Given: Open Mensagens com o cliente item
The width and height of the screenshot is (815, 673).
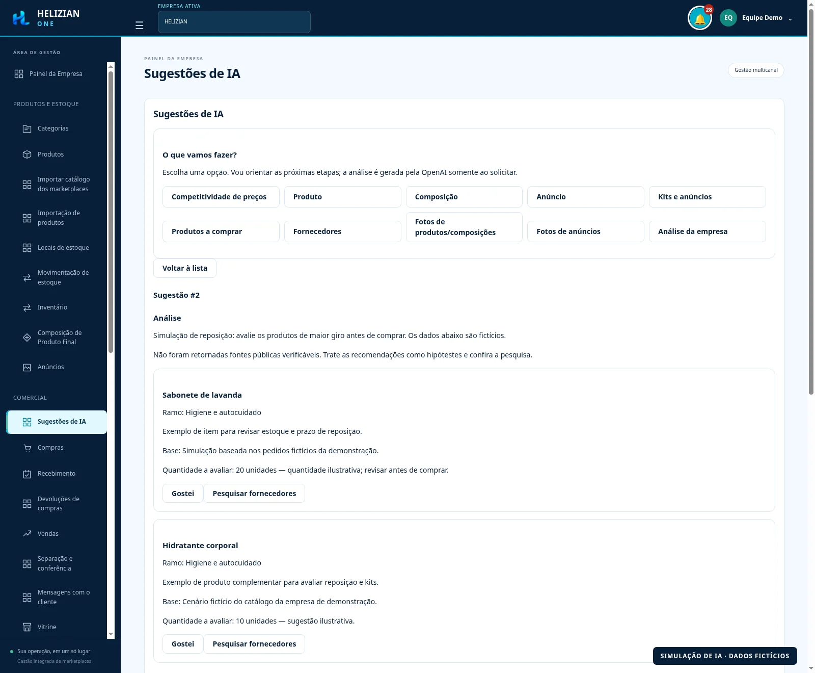Looking at the screenshot, I should pos(57,597).
